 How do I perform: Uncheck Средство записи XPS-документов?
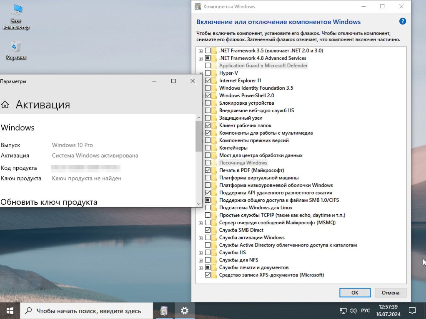tap(208, 275)
